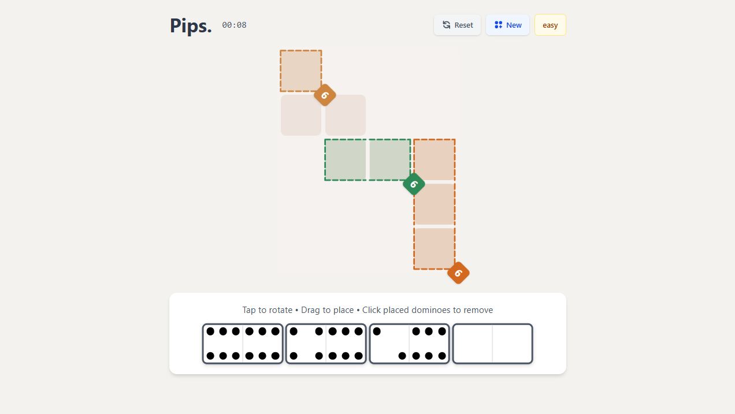
Task: Click the 6 badge below the orange column
Action: point(458,273)
